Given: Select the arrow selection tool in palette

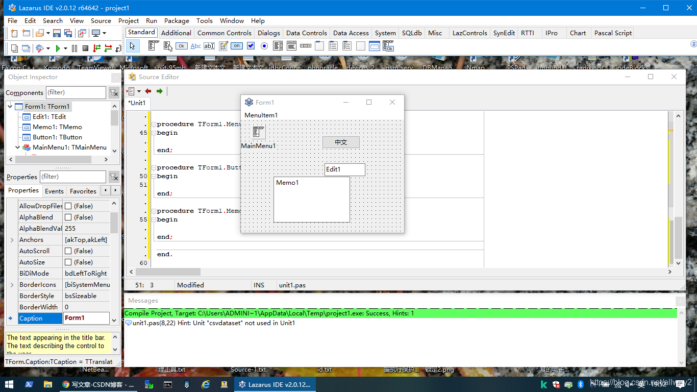Looking at the screenshot, I should pyautogui.click(x=132, y=46).
